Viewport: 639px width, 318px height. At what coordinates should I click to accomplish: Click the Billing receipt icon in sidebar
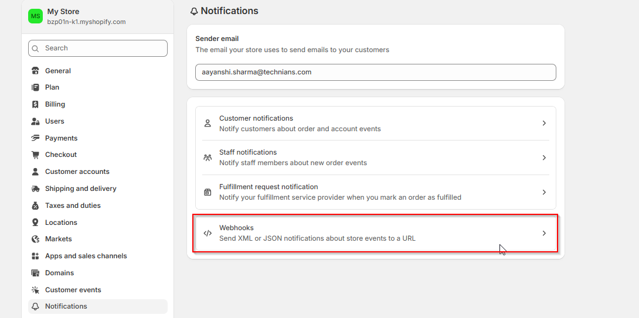point(35,104)
